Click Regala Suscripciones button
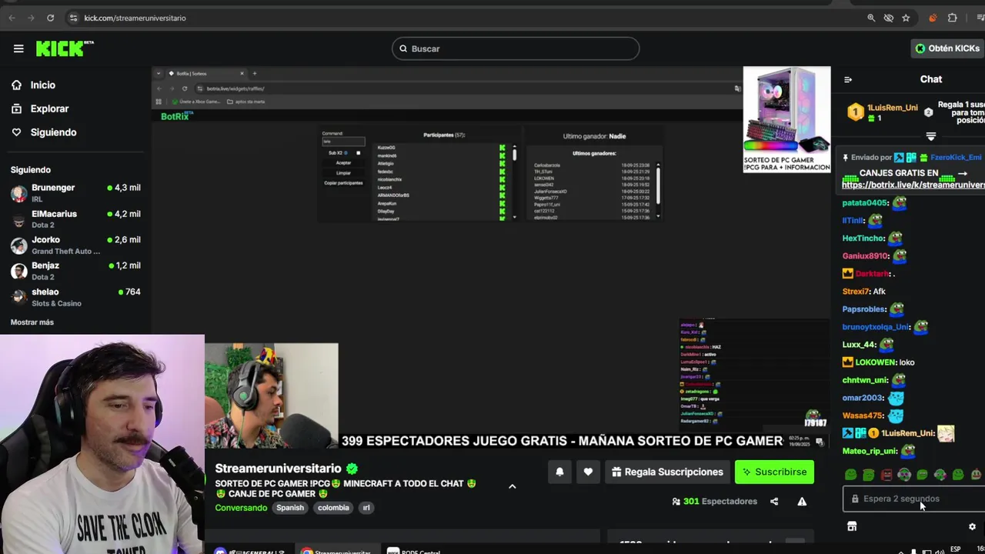 click(x=667, y=472)
